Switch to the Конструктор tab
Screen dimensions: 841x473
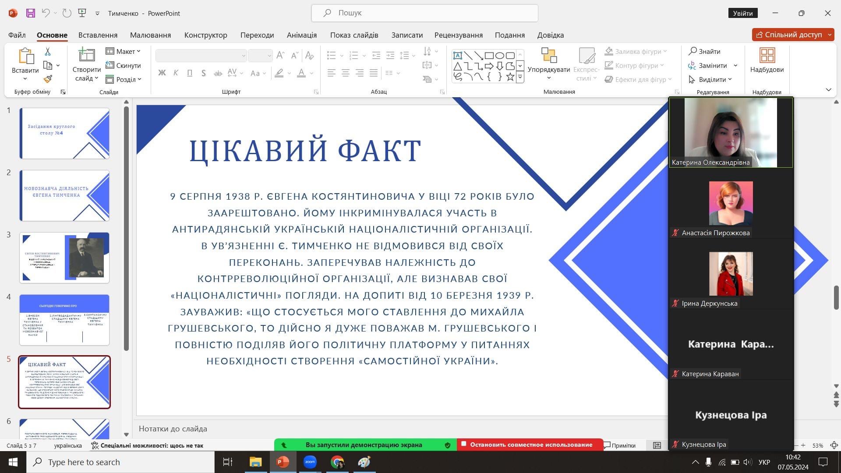(x=205, y=35)
